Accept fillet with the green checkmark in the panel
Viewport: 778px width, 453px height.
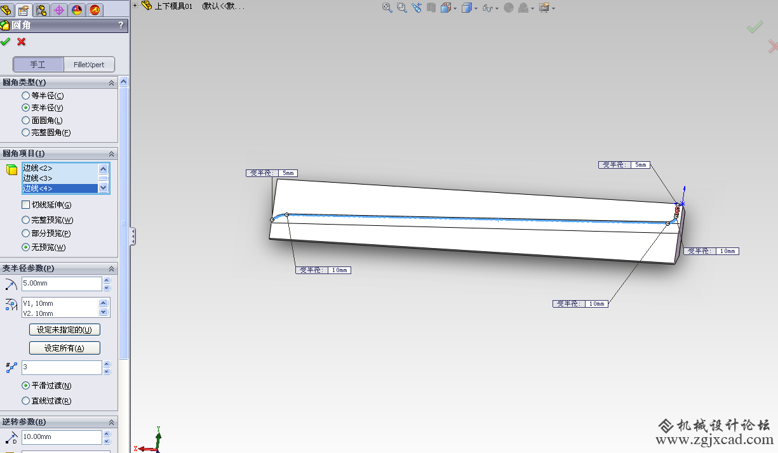click(6, 42)
